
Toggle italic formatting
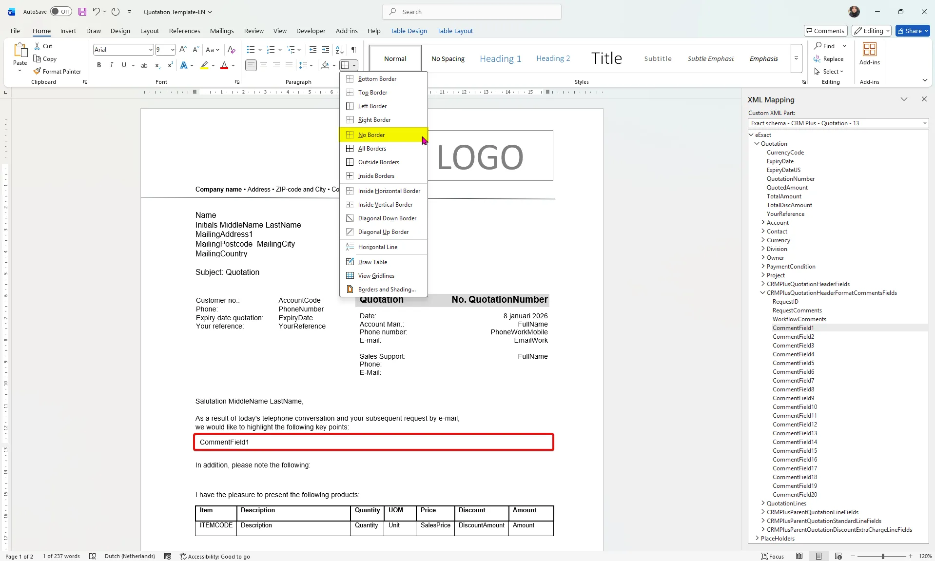click(x=112, y=65)
